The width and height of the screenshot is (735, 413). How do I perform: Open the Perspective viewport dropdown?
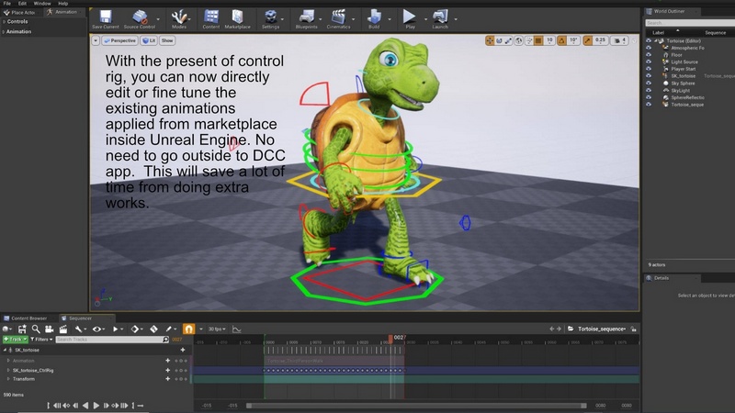pos(119,40)
